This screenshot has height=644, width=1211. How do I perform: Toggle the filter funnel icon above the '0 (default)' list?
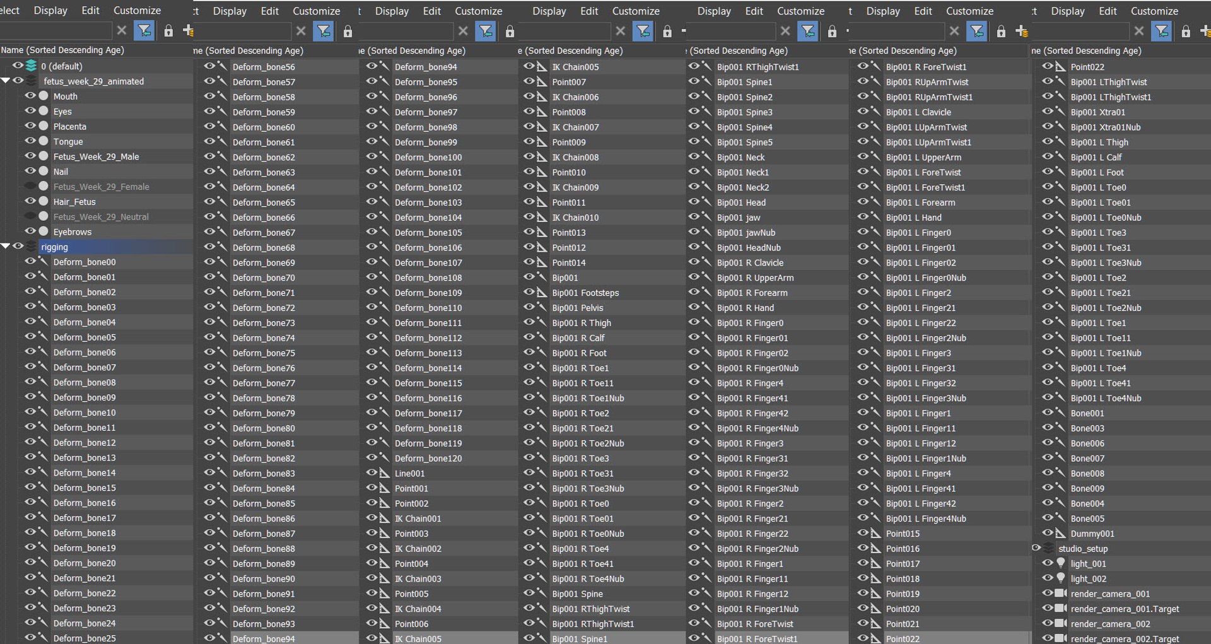coord(144,30)
